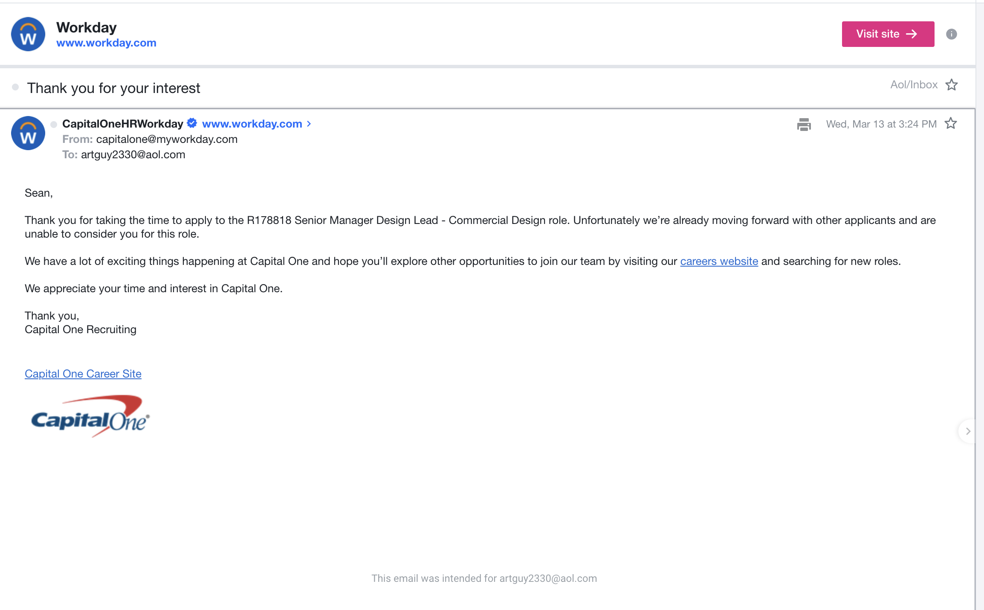Click the info circle icon near Visit site
984x610 pixels.
tap(952, 34)
